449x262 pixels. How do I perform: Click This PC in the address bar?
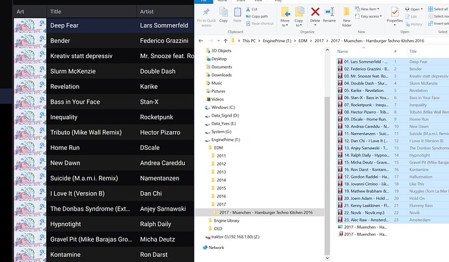coord(249,40)
